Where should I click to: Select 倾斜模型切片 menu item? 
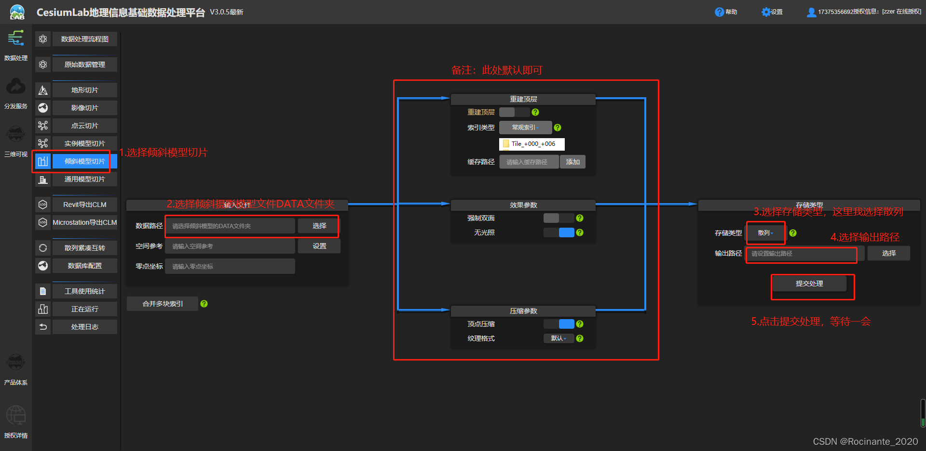coord(85,161)
